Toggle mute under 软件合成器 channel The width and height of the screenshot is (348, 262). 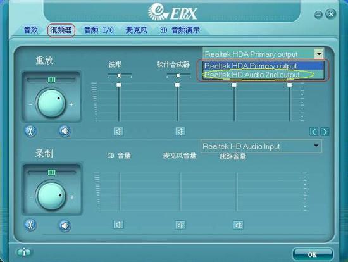point(180,132)
